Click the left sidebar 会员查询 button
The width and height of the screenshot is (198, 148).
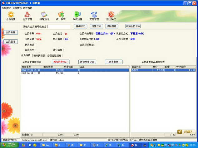tap(11, 41)
